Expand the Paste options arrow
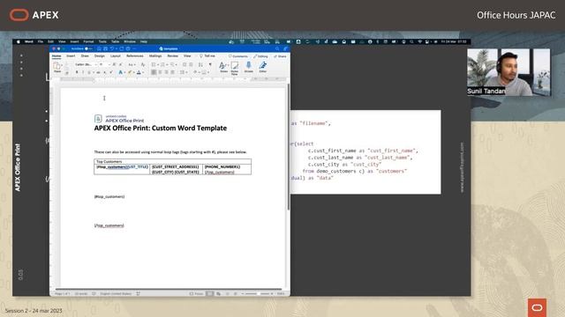The image size is (565, 317). 62,65
